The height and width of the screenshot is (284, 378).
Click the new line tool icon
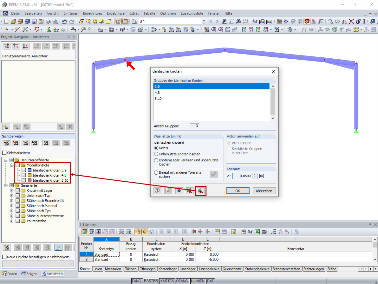tap(17, 30)
